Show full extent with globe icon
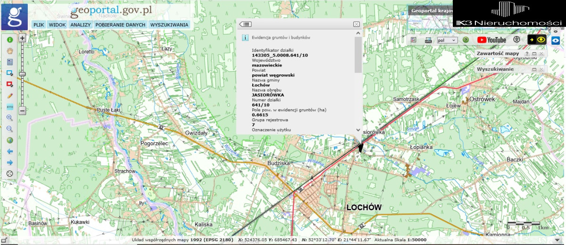 click(9, 140)
